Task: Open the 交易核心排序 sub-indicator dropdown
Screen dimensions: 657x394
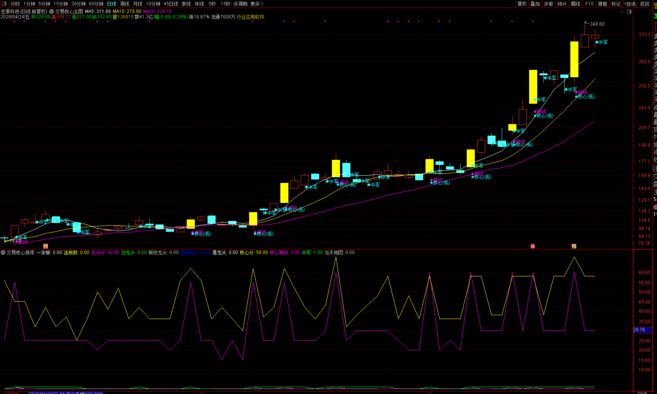Action: (3, 253)
